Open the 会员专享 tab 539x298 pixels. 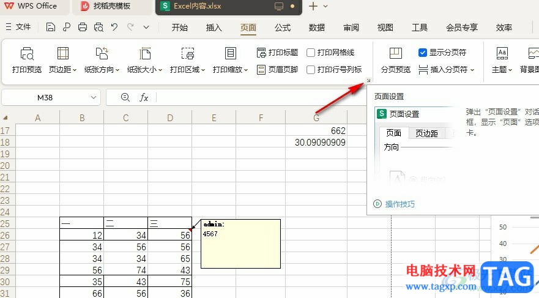point(462,28)
